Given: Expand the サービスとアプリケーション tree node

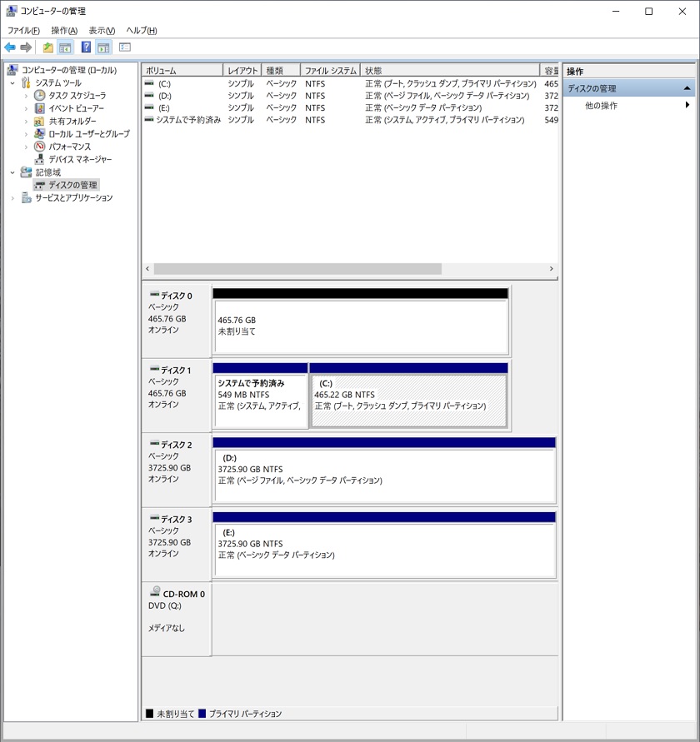Looking at the screenshot, I should tap(12, 197).
